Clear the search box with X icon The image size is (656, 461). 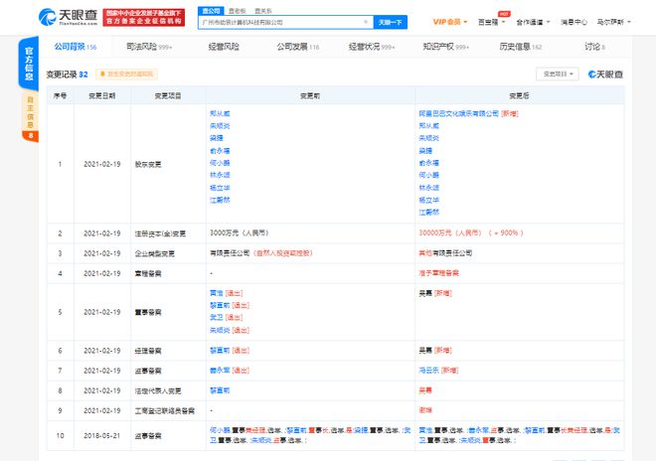tap(364, 21)
